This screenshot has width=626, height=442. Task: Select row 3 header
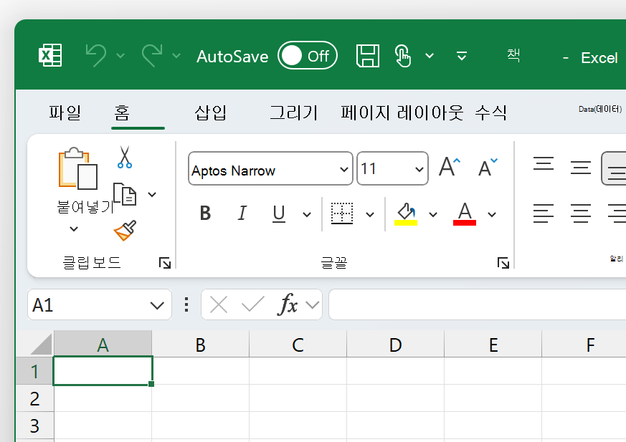[x=34, y=426]
